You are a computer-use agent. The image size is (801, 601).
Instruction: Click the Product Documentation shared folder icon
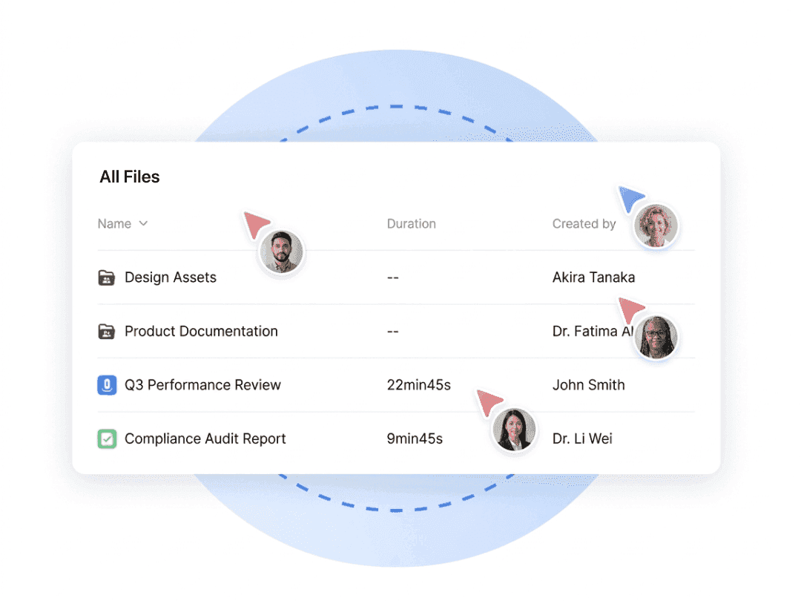[x=107, y=332]
